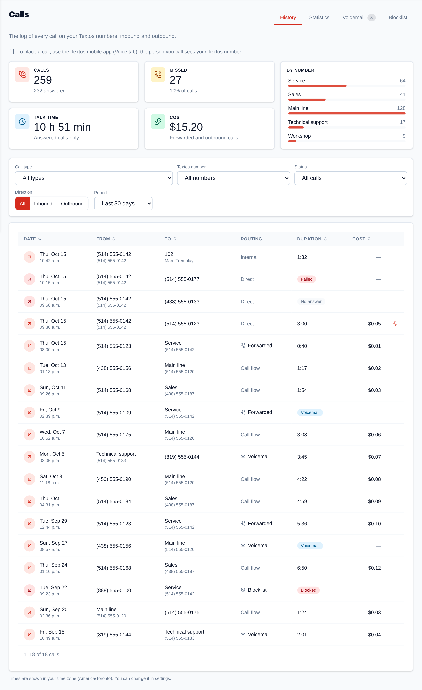
Task: Open the Period Last 30 days dropdown
Action: coord(123,204)
